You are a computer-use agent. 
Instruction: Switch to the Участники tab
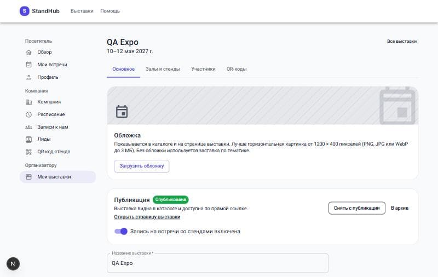pyautogui.click(x=203, y=69)
